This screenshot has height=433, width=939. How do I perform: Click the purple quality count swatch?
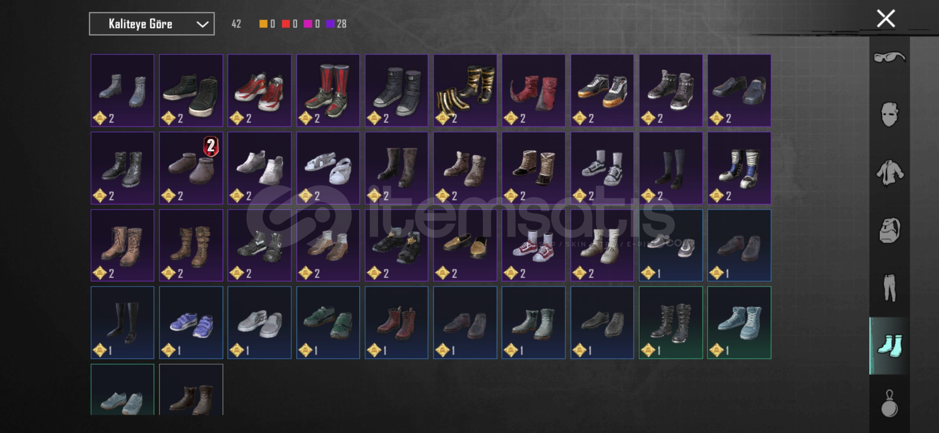[x=330, y=24]
